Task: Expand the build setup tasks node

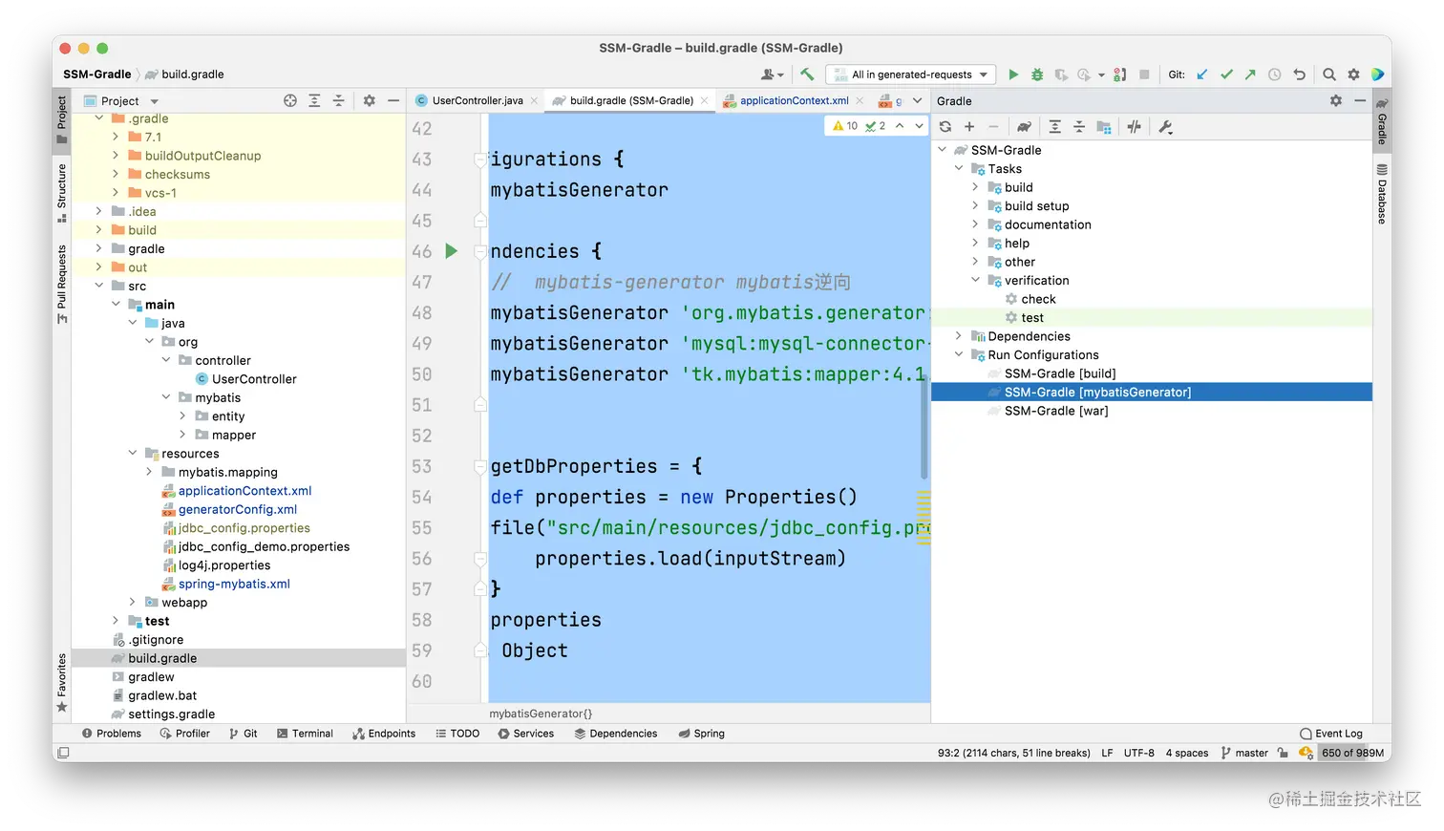Action: click(x=975, y=205)
